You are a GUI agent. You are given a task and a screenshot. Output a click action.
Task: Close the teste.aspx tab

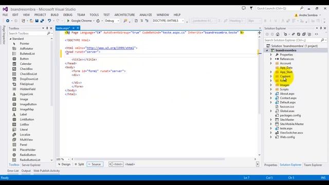tap(78, 28)
